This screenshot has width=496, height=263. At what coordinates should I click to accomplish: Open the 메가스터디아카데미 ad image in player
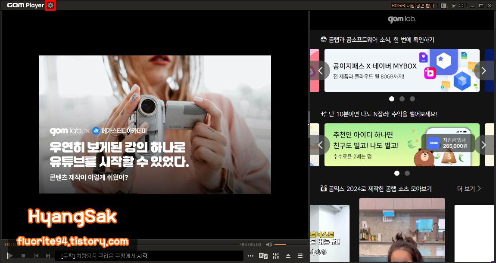(155, 125)
